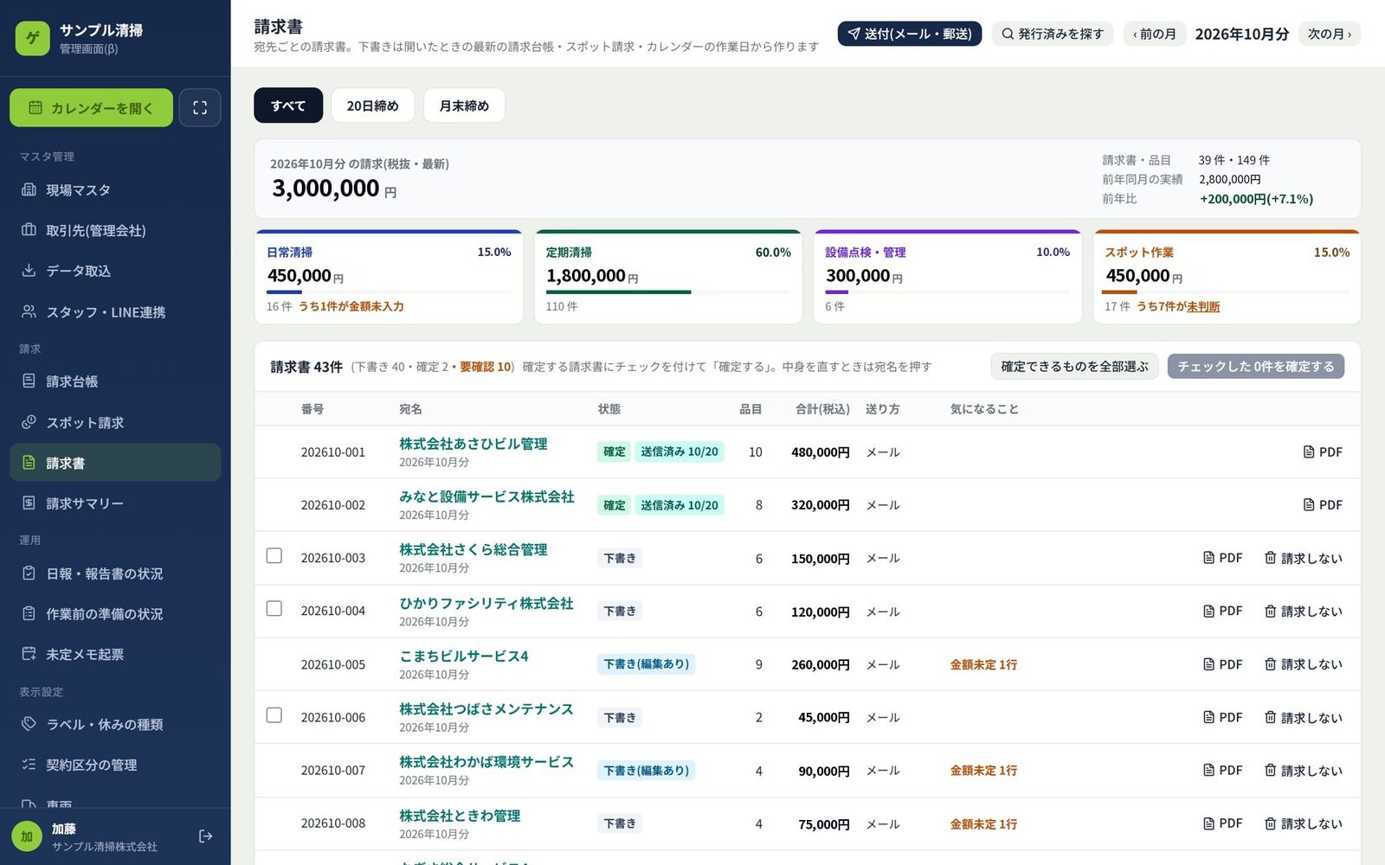Tick checkbox for invoice 202610-006

click(x=274, y=715)
